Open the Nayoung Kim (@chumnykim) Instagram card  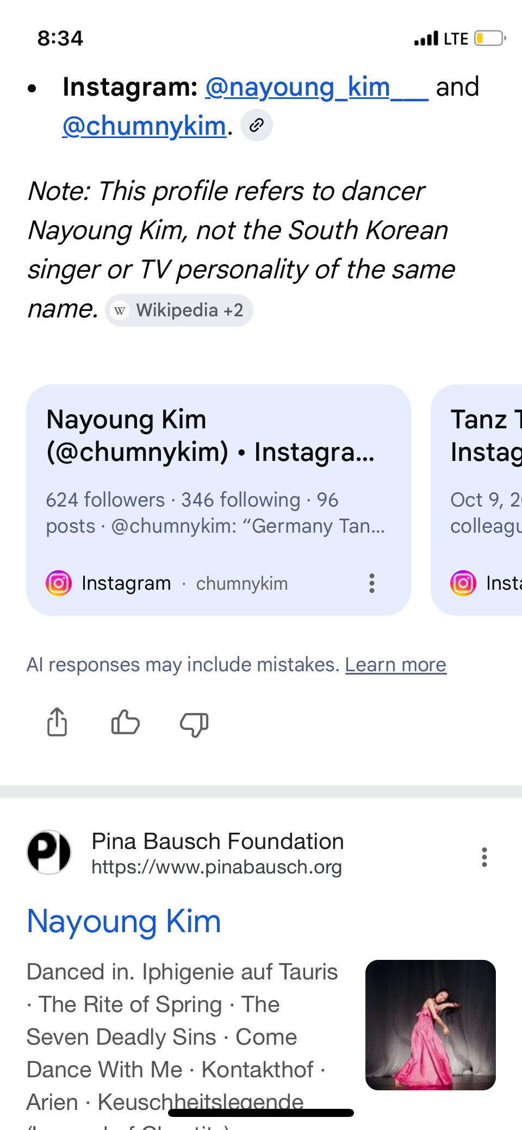[219, 500]
